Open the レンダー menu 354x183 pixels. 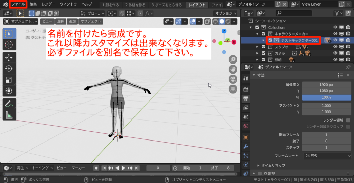point(48,4)
